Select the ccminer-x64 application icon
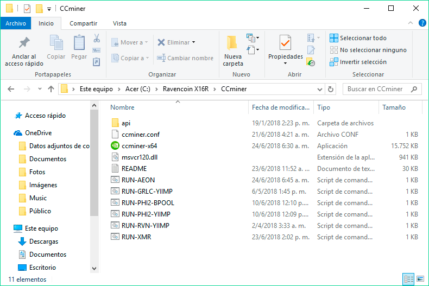 click(x=115, y=146)
